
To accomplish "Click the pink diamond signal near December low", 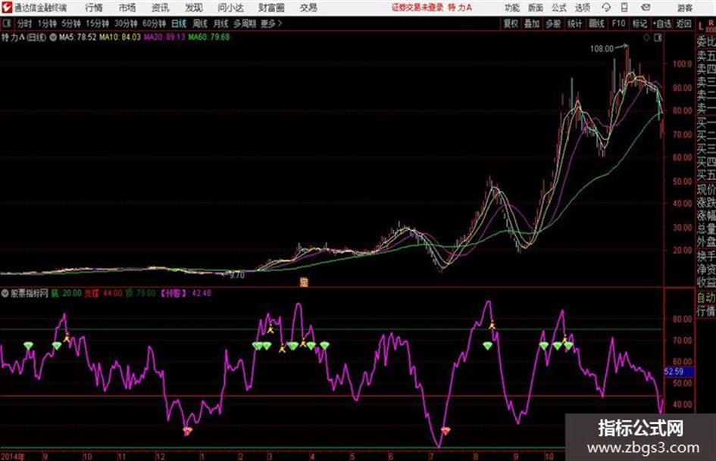I will tap(188, 431).
